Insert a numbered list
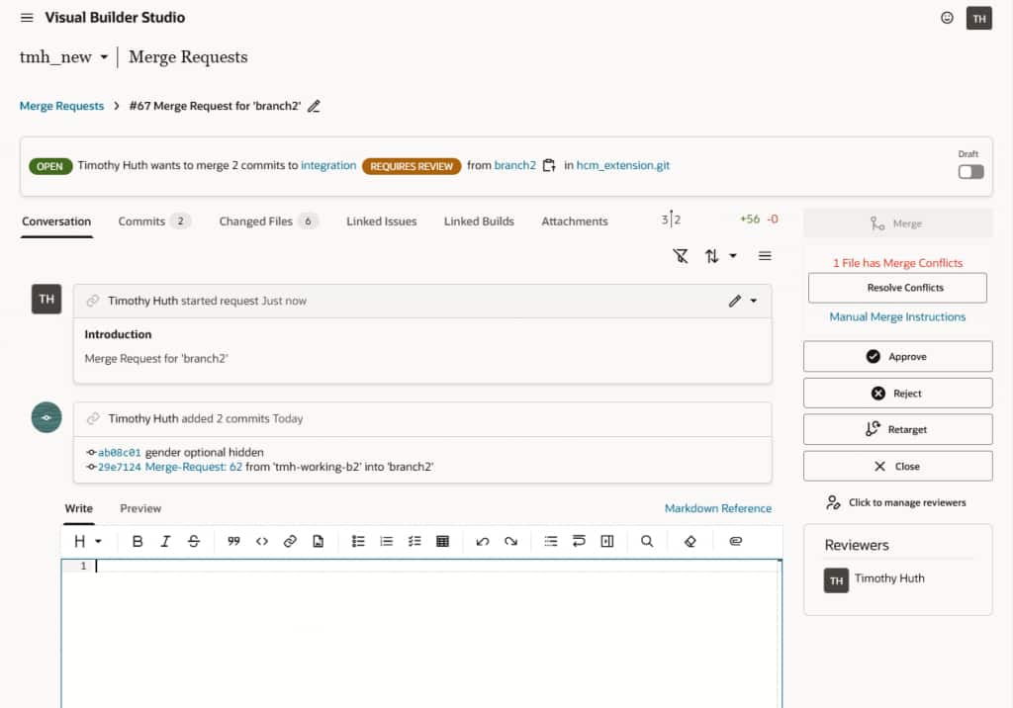 pos(387,541)
